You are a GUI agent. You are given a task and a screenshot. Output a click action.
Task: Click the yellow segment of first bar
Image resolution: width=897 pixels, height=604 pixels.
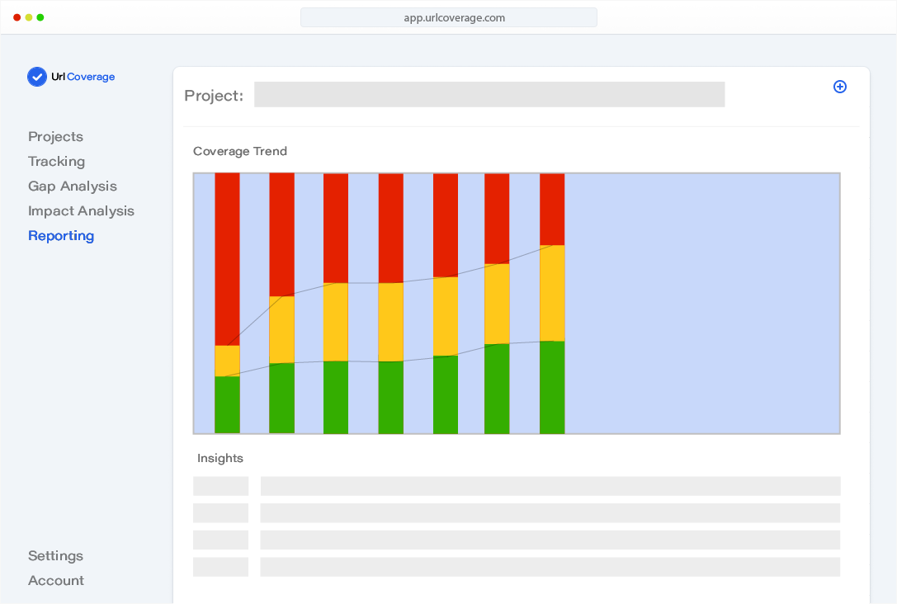click(227, 361)
